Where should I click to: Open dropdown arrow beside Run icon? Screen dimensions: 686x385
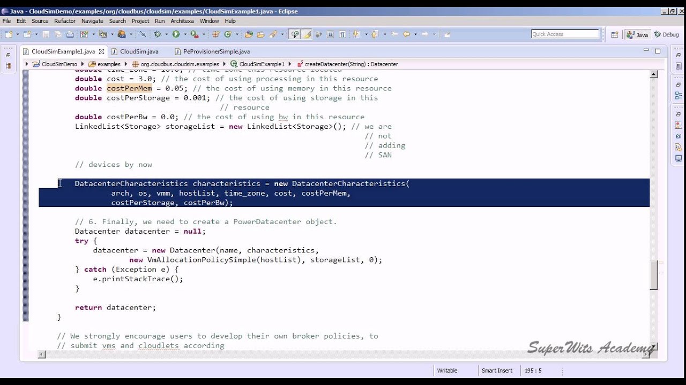click(x=185, y=34)
